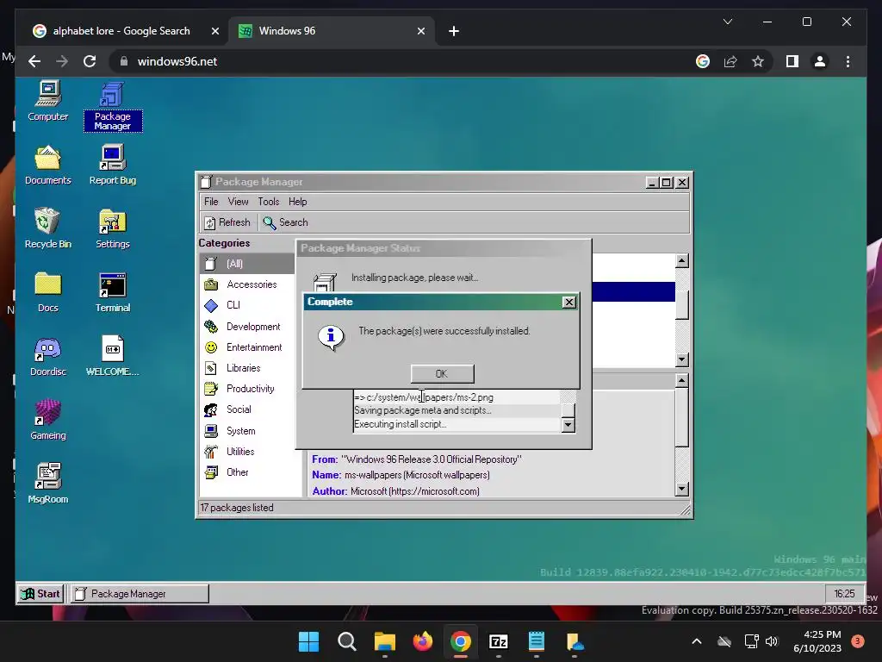
Task: Open 7-Zip from the taskbar
Action: (x=499, y=641)
